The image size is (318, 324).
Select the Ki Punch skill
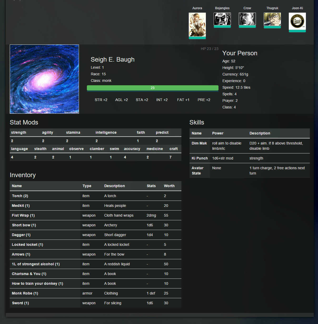(200, 158)
